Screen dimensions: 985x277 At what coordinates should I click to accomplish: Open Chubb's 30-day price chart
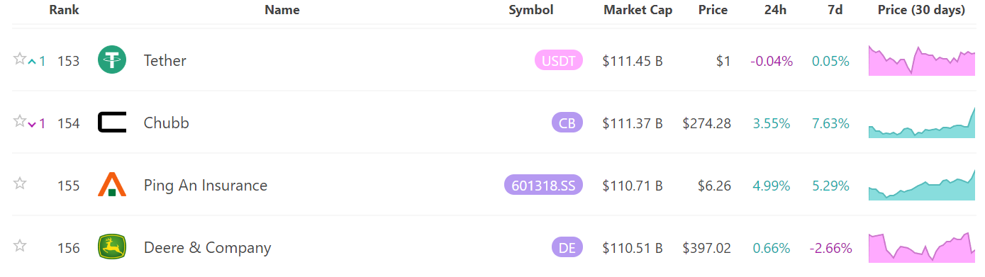coord(922,122)
